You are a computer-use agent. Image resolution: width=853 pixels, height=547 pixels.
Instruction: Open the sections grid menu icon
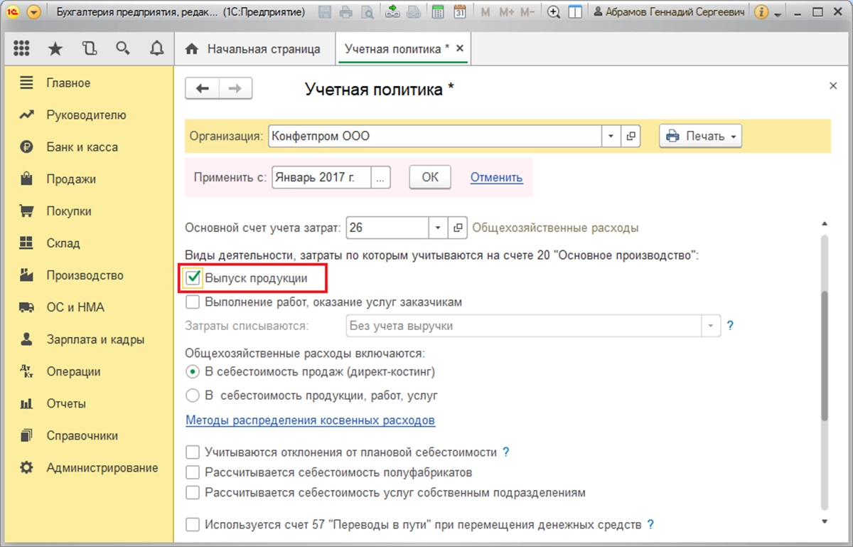(x=21, y=48)
